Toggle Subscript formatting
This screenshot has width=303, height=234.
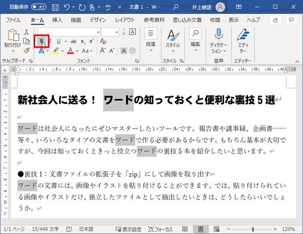(x=83, y=41)
